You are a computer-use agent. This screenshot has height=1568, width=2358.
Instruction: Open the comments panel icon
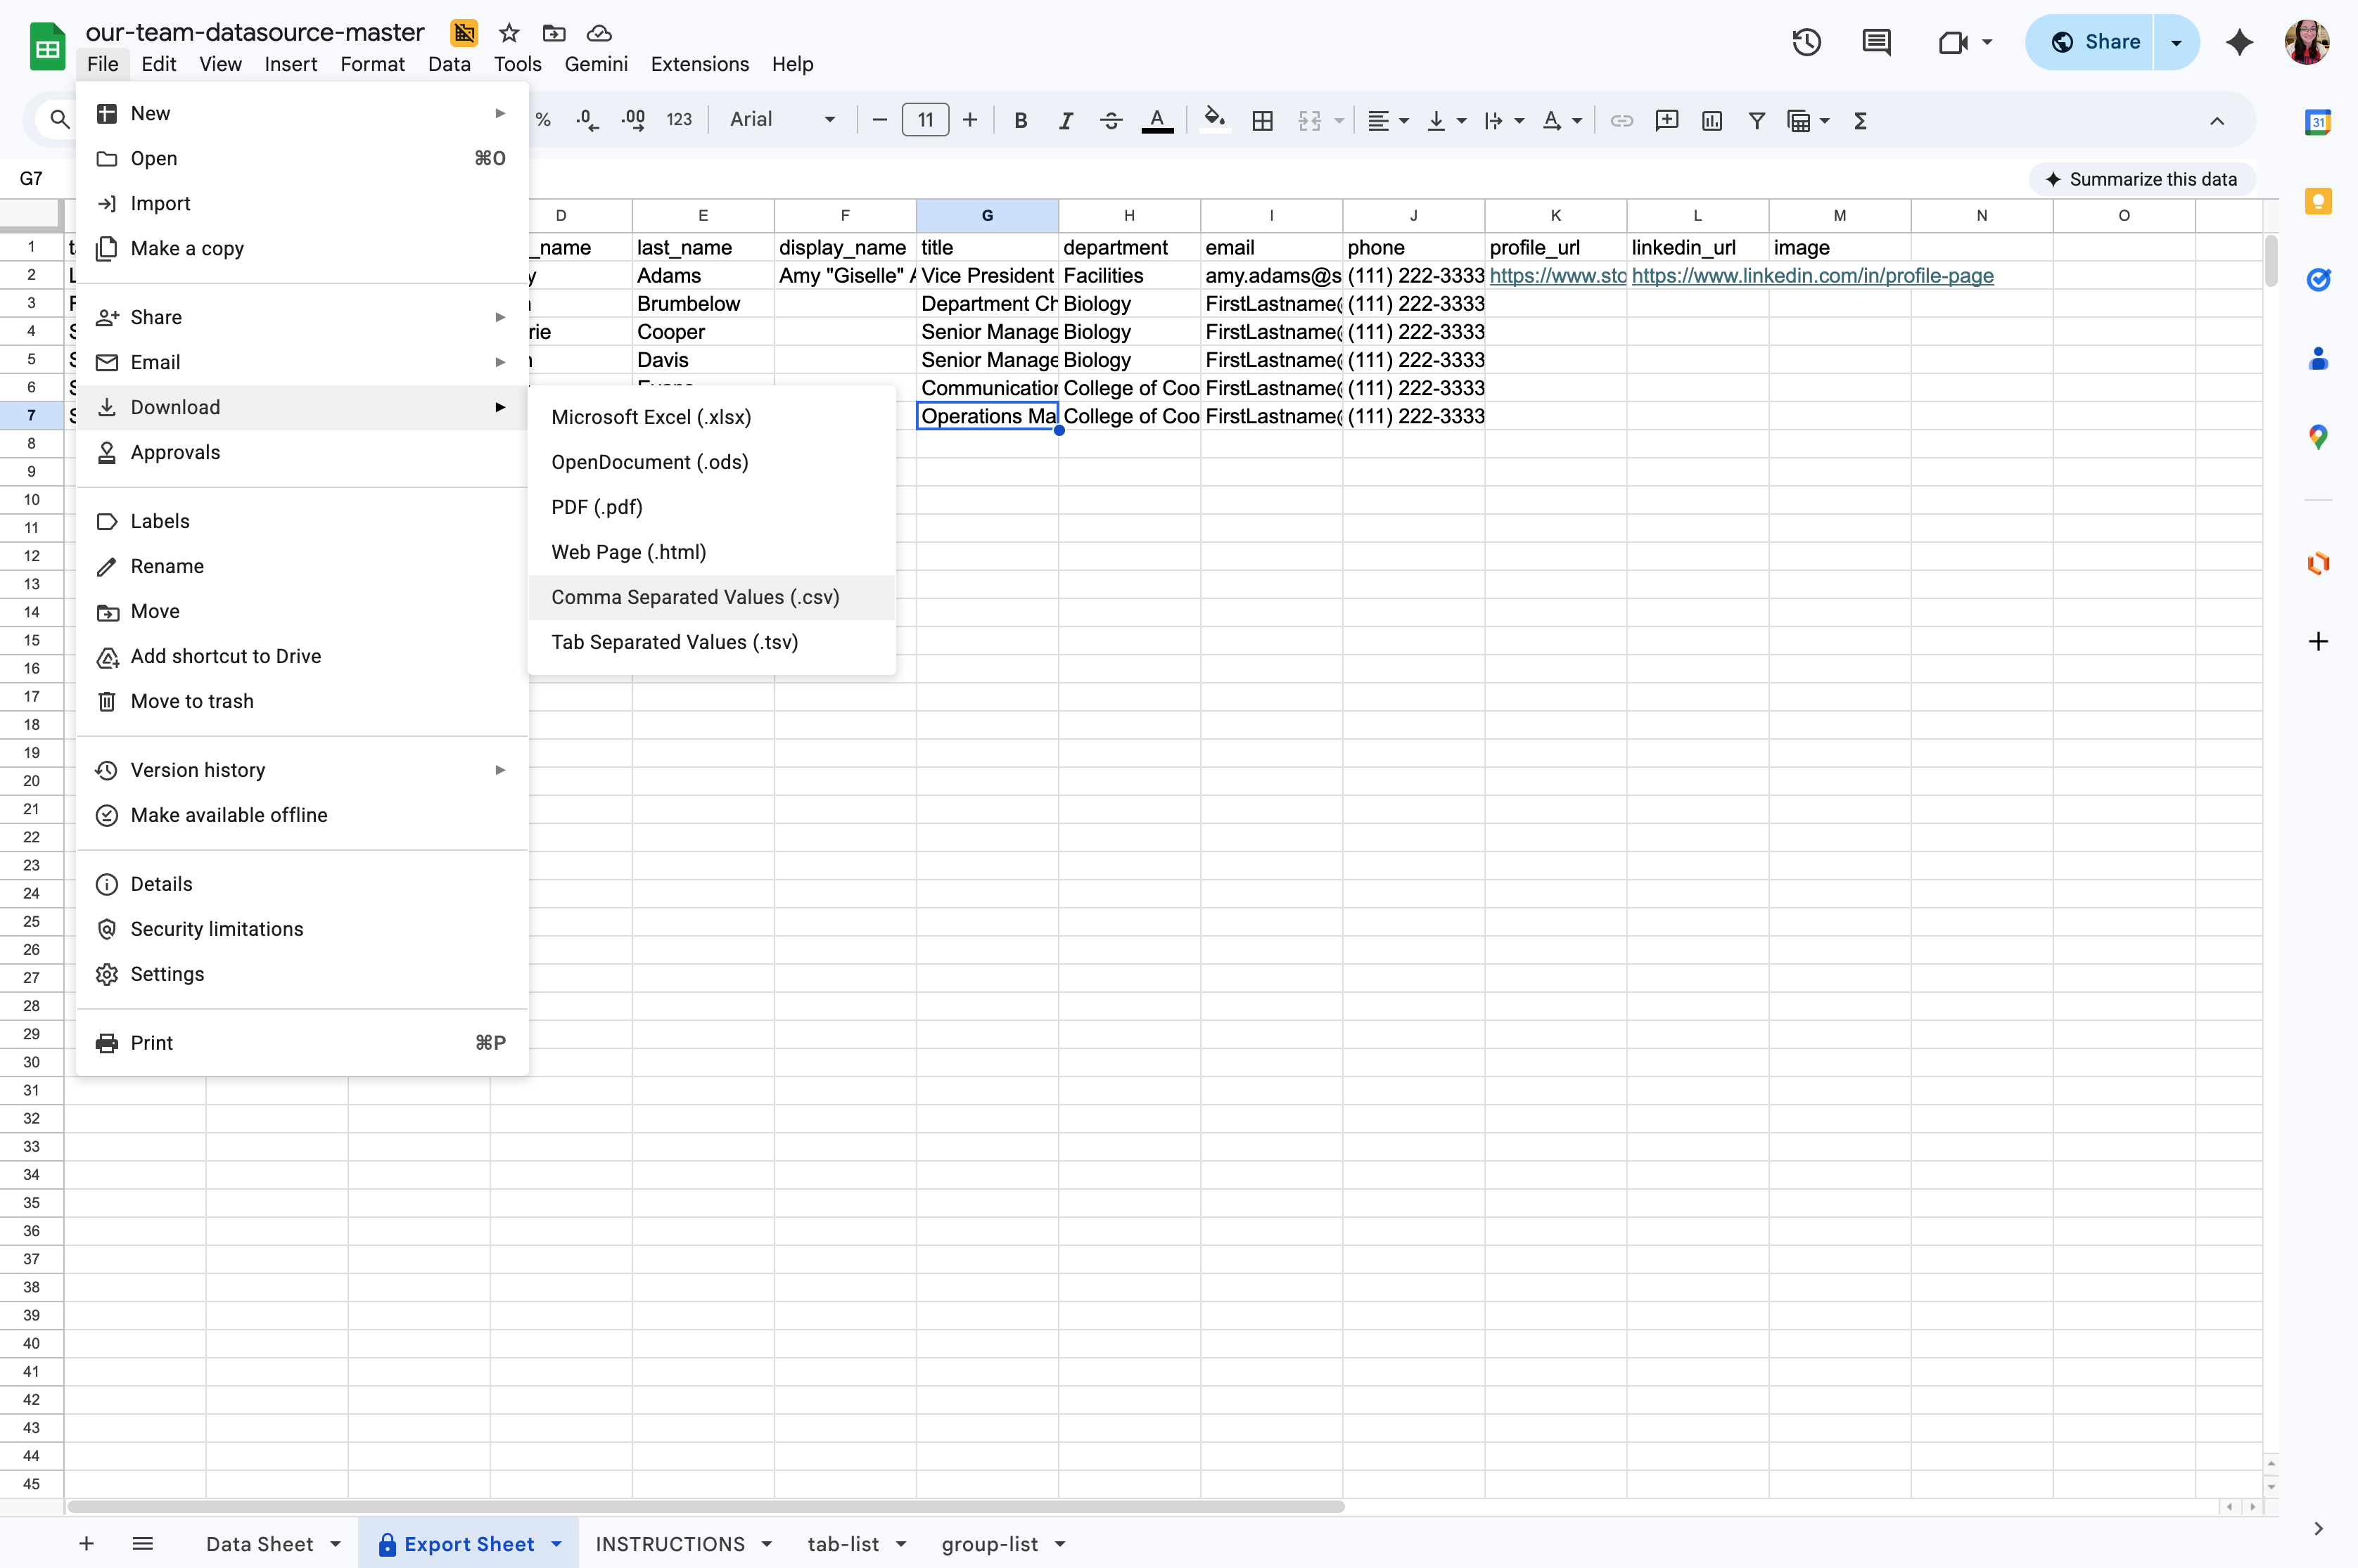tap(1877, 42)
